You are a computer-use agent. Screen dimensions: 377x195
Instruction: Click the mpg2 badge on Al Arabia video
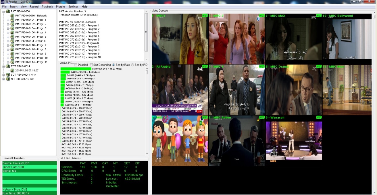[205, 66]
